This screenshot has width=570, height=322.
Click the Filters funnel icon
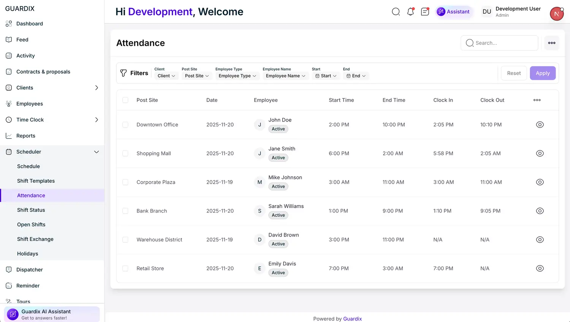123,73
